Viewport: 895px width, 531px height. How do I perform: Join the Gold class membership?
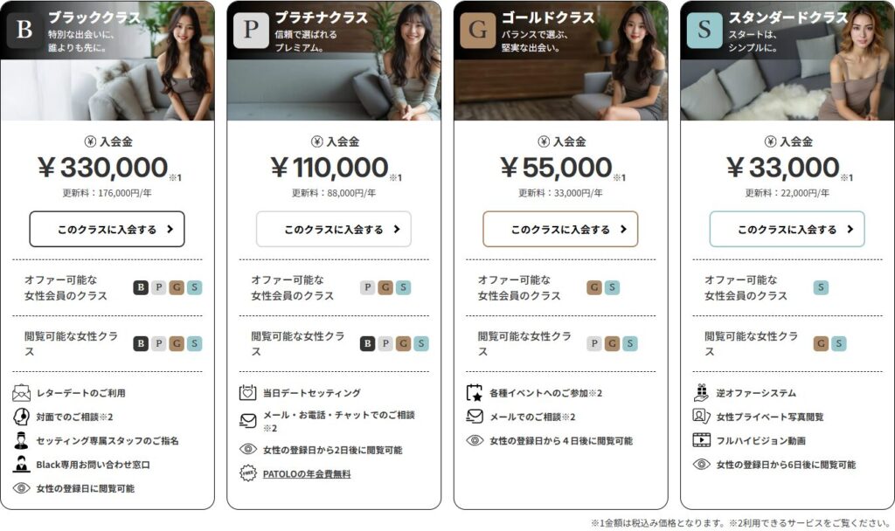(560, 229)
